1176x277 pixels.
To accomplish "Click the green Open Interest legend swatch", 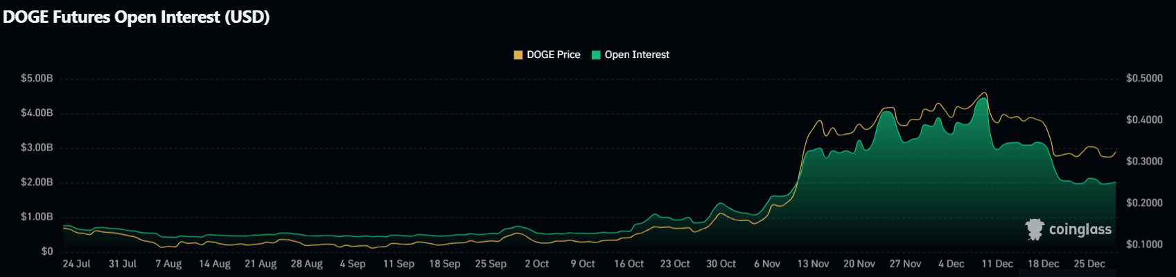I will pyautogui.click(x=596, y=55).
